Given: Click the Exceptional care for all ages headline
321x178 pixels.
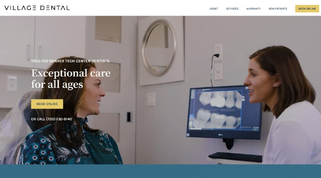Looking at the screenshot, I should pos(71,79).
